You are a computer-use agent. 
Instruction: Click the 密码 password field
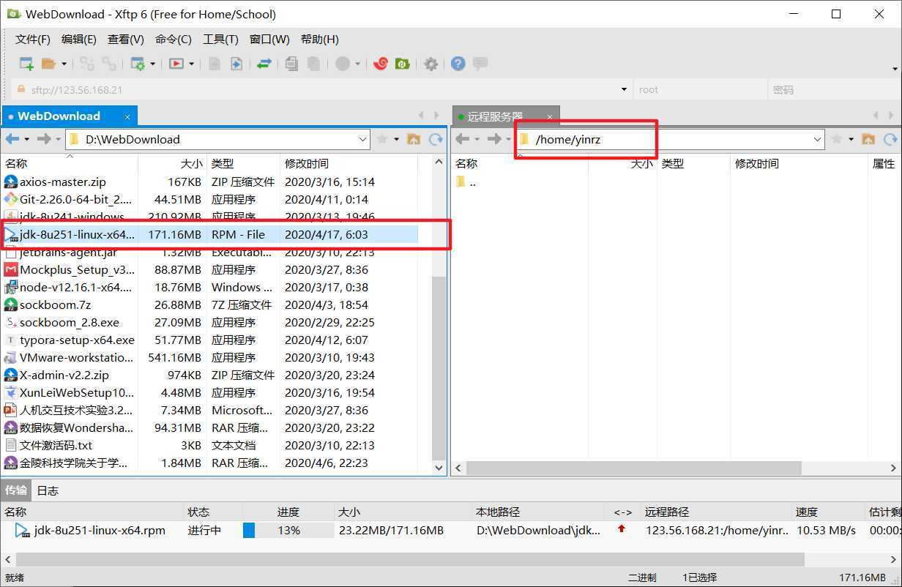click(x=834, y=90)
